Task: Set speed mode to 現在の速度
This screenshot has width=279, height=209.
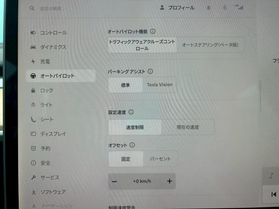Action: [187, 127]
